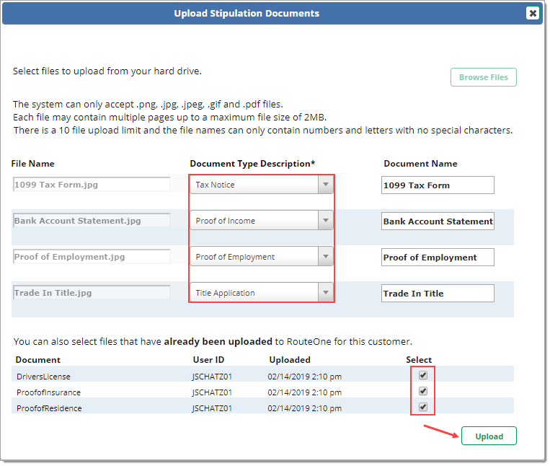Click the Proof of Employment.jpg file name field
The height and width of the screenshot is (466, 550).
pos(92,257)
